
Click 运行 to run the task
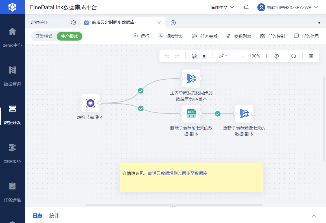141,36
